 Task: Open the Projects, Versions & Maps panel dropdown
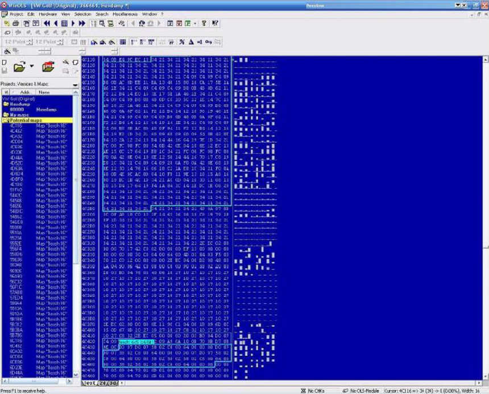pyautogui.click(x=75, y=85)
